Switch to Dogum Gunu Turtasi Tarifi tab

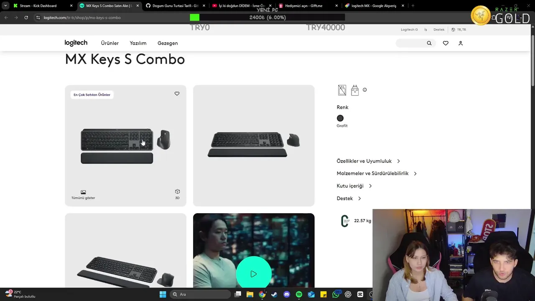point(176,6)
